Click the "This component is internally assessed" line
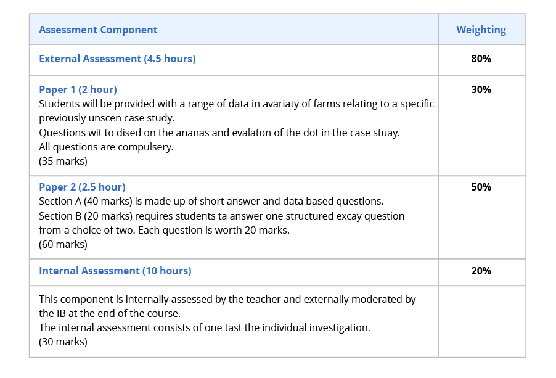The width and height of the screenshot is (556, 378). point(227,299)
